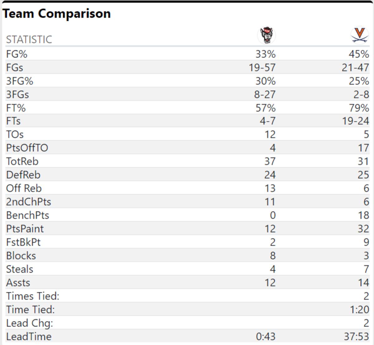This screenshot has width=374, height=345.
Task: Select the 3FG% statistic label
Action: 19,81
